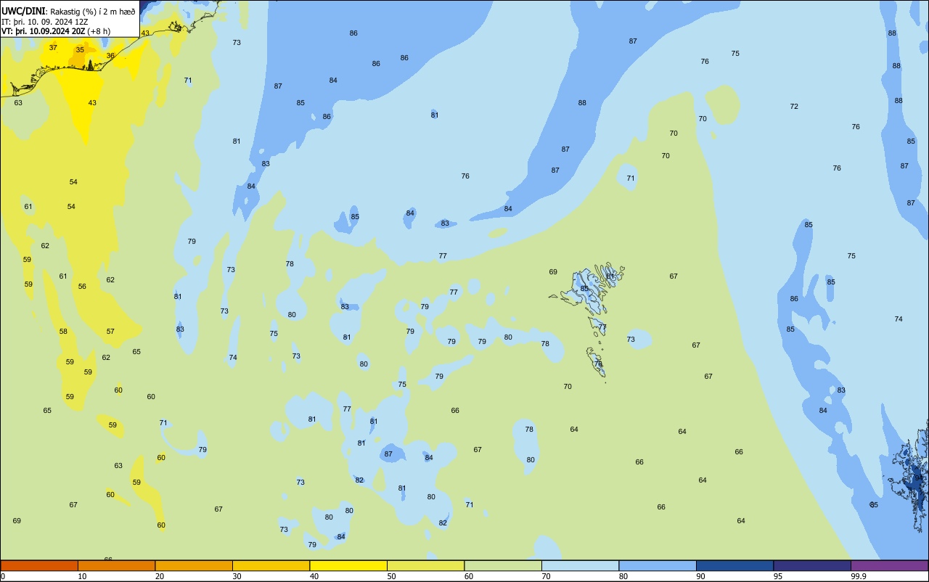Select the 'Rakastig (%) í 2 m hæð' label

92,12
